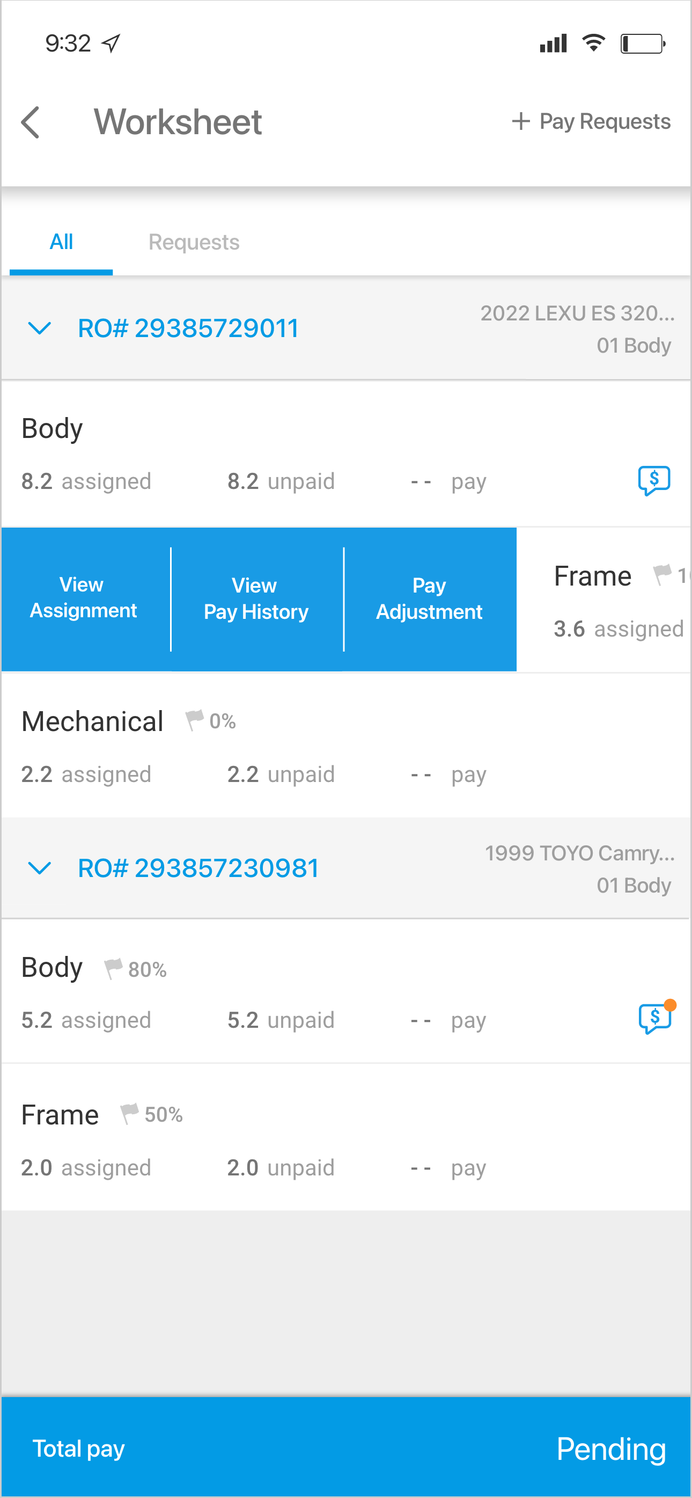
Task: Tap the back arrow in header
Action: [30, 122]
